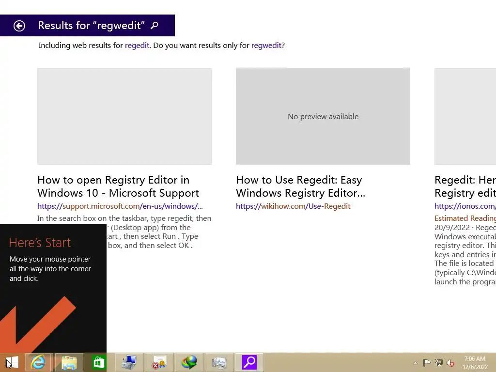
Task: Show results only for the "regwedit" link
Action: [266, 45]
